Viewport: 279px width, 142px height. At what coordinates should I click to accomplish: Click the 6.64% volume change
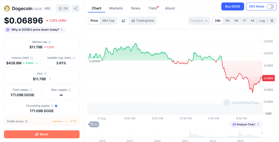(x=28, y=63)
